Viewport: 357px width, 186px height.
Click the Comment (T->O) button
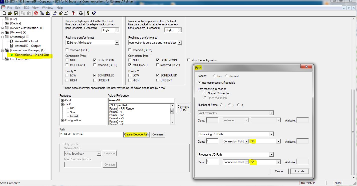(x=183, y=108)
